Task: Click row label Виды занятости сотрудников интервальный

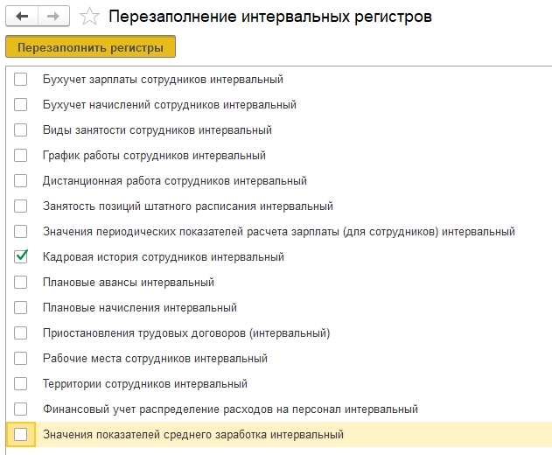Action: point(157,130)
